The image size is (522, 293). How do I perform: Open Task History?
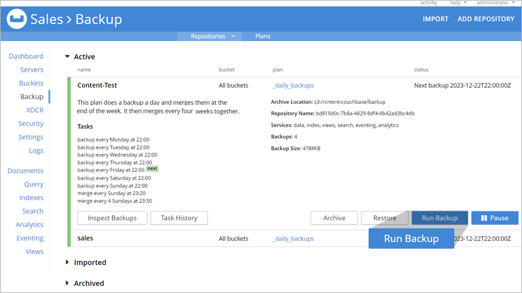(179, 218)
